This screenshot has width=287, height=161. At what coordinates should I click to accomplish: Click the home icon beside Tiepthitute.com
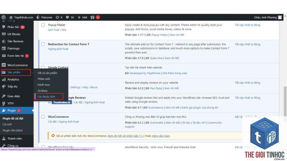coord(11,17)
